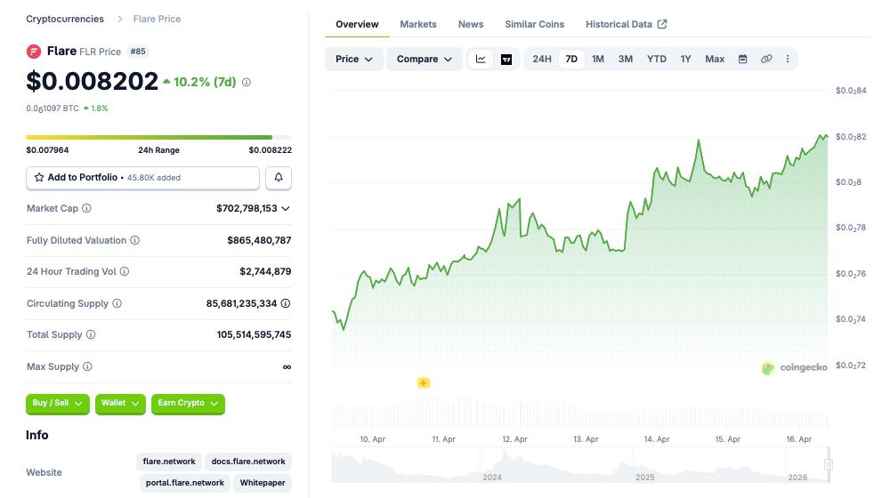The image size is (882, 498).
Task: Switch chart to Max time range
Action: coord(715,60)
